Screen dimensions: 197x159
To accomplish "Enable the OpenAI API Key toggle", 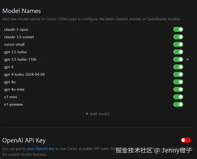I will (186, 140).
